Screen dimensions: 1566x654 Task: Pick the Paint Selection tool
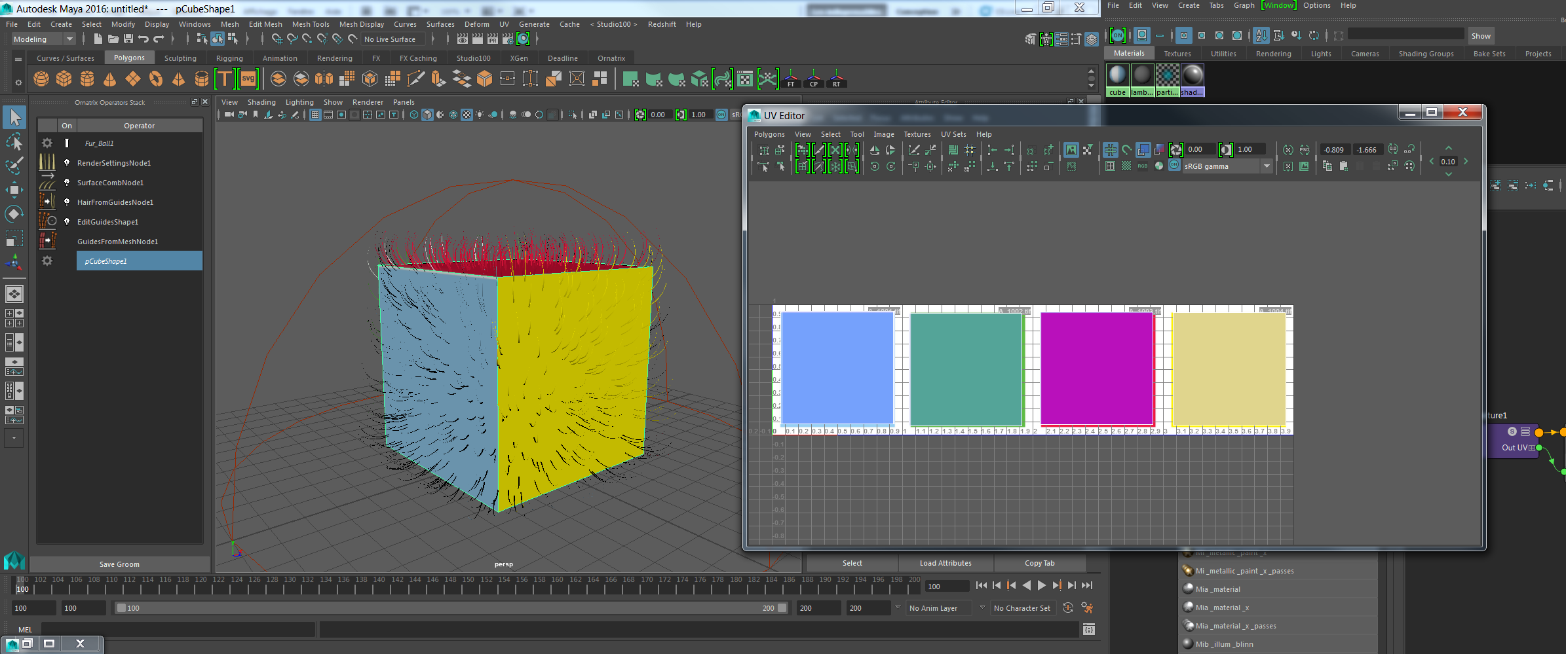pos(14,165)
